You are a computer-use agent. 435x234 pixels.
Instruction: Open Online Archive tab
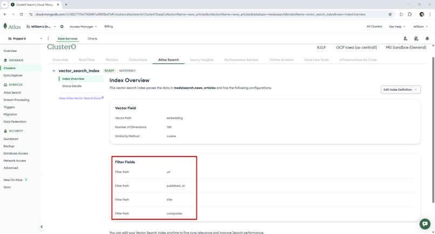pyautogui.click(x=281, y=60)
